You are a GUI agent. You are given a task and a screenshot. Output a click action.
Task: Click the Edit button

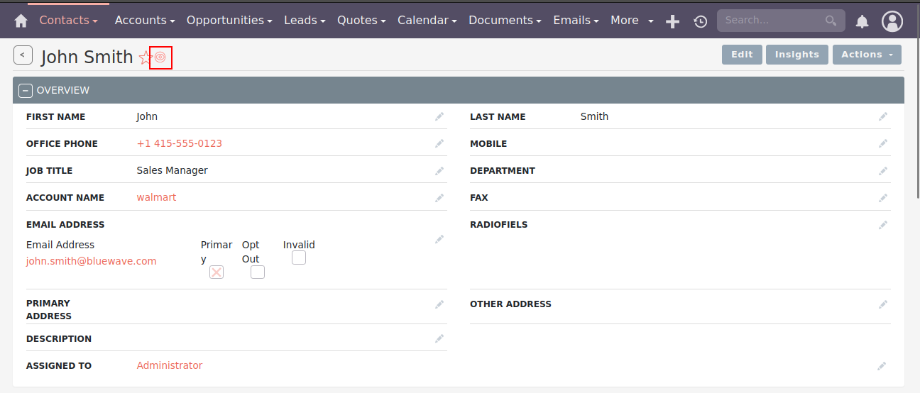pyautogui.click(x=742, y=55)
